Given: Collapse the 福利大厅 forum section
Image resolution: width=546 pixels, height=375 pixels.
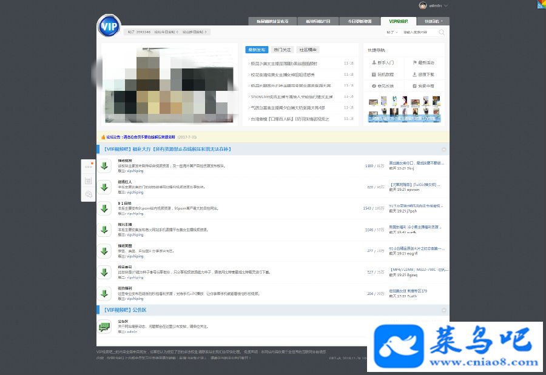Looking at the screenshot, I should [443, 150].
